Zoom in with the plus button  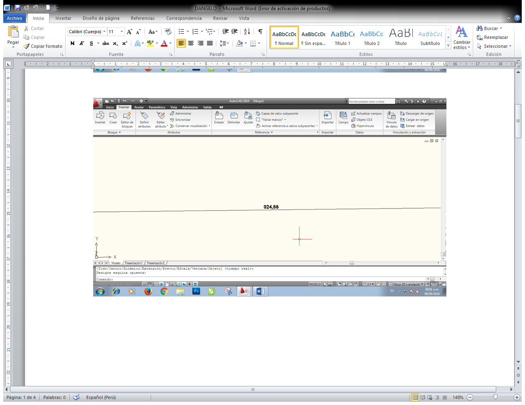click(x=517, y=397)
